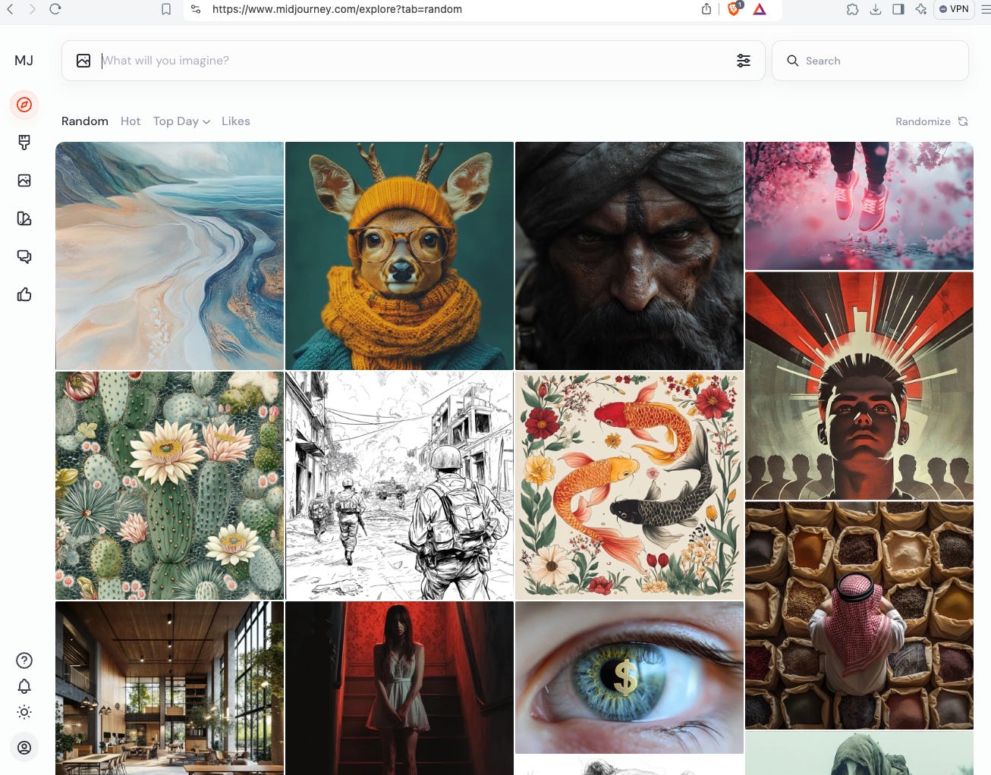Viewport: 991px width, 775px height.
Task: Click the magnifier icon in Search box
Action: click(792, 61)
